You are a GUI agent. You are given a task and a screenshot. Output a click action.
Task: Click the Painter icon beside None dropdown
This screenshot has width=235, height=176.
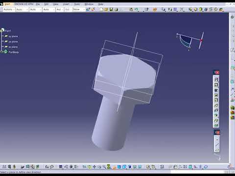pyautogui.click(x=88, y=9)
